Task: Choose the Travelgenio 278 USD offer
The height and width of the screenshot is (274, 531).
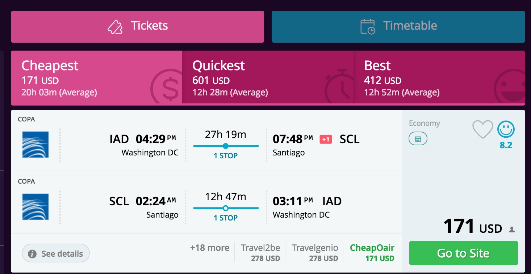Action: (315, 253)
